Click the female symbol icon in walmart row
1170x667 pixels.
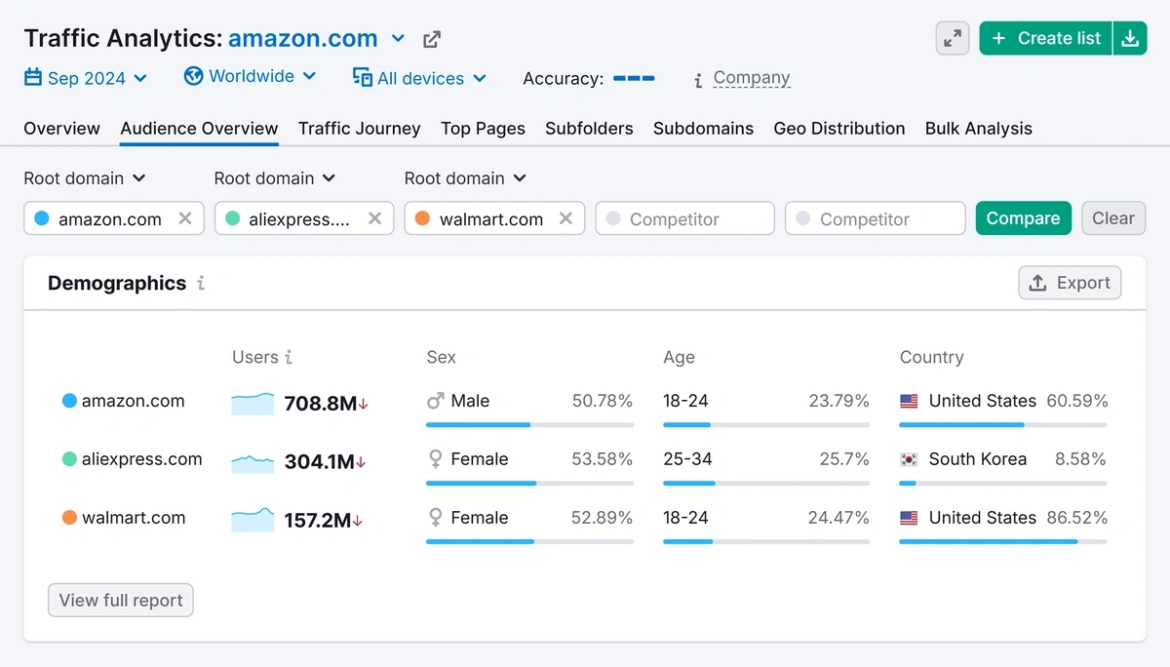pos(435,518)
